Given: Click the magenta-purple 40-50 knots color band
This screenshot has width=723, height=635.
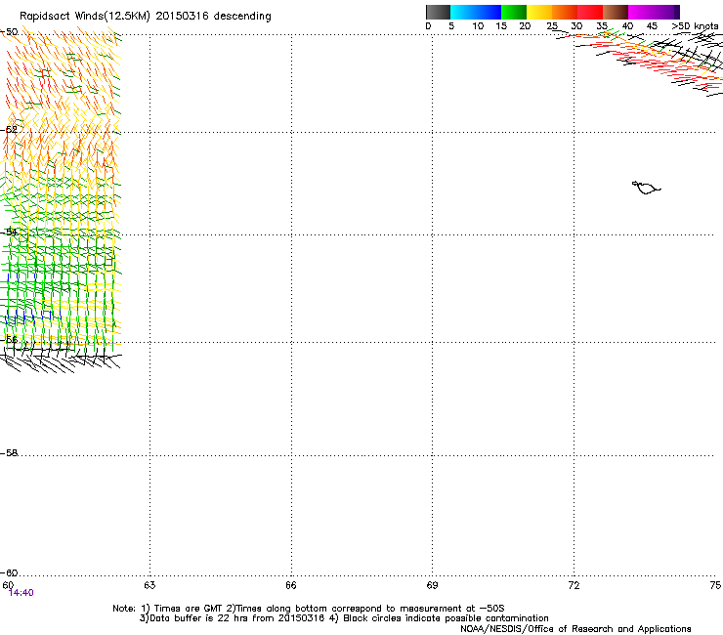Looking at the screenshot, I should click(x=654, y=12).
